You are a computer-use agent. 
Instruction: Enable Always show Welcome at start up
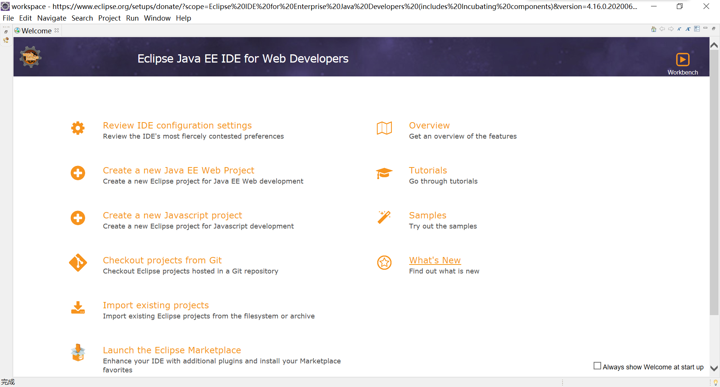[597, 366]
